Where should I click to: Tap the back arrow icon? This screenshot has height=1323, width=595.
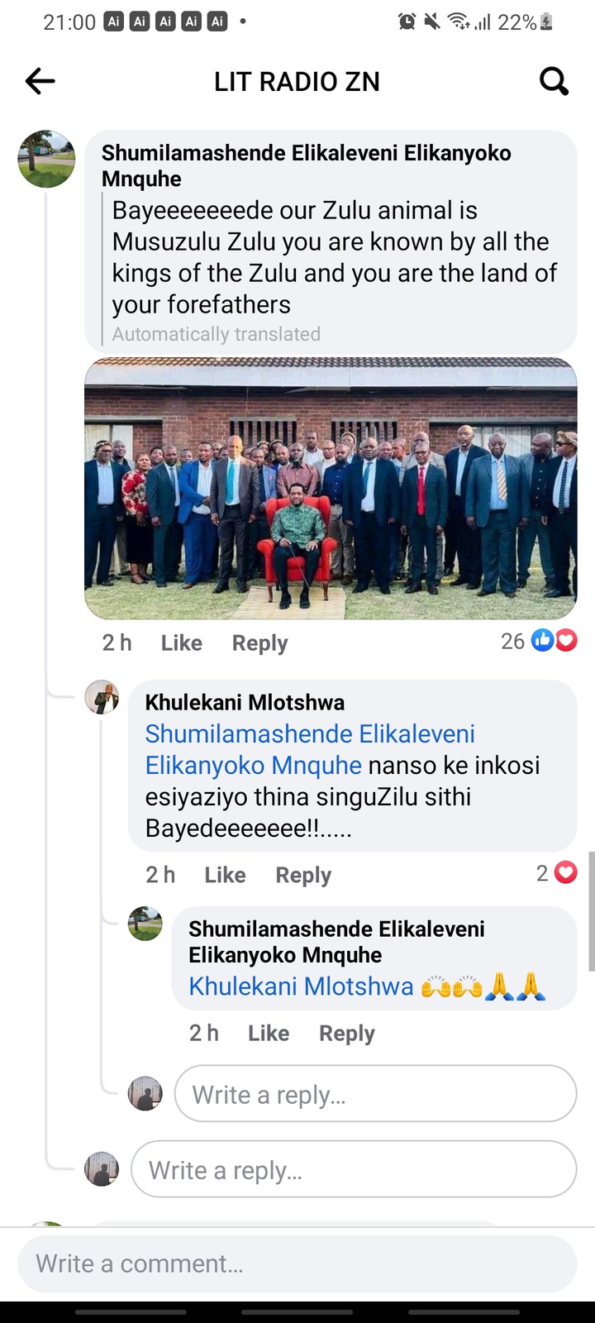tap(40, 81)
